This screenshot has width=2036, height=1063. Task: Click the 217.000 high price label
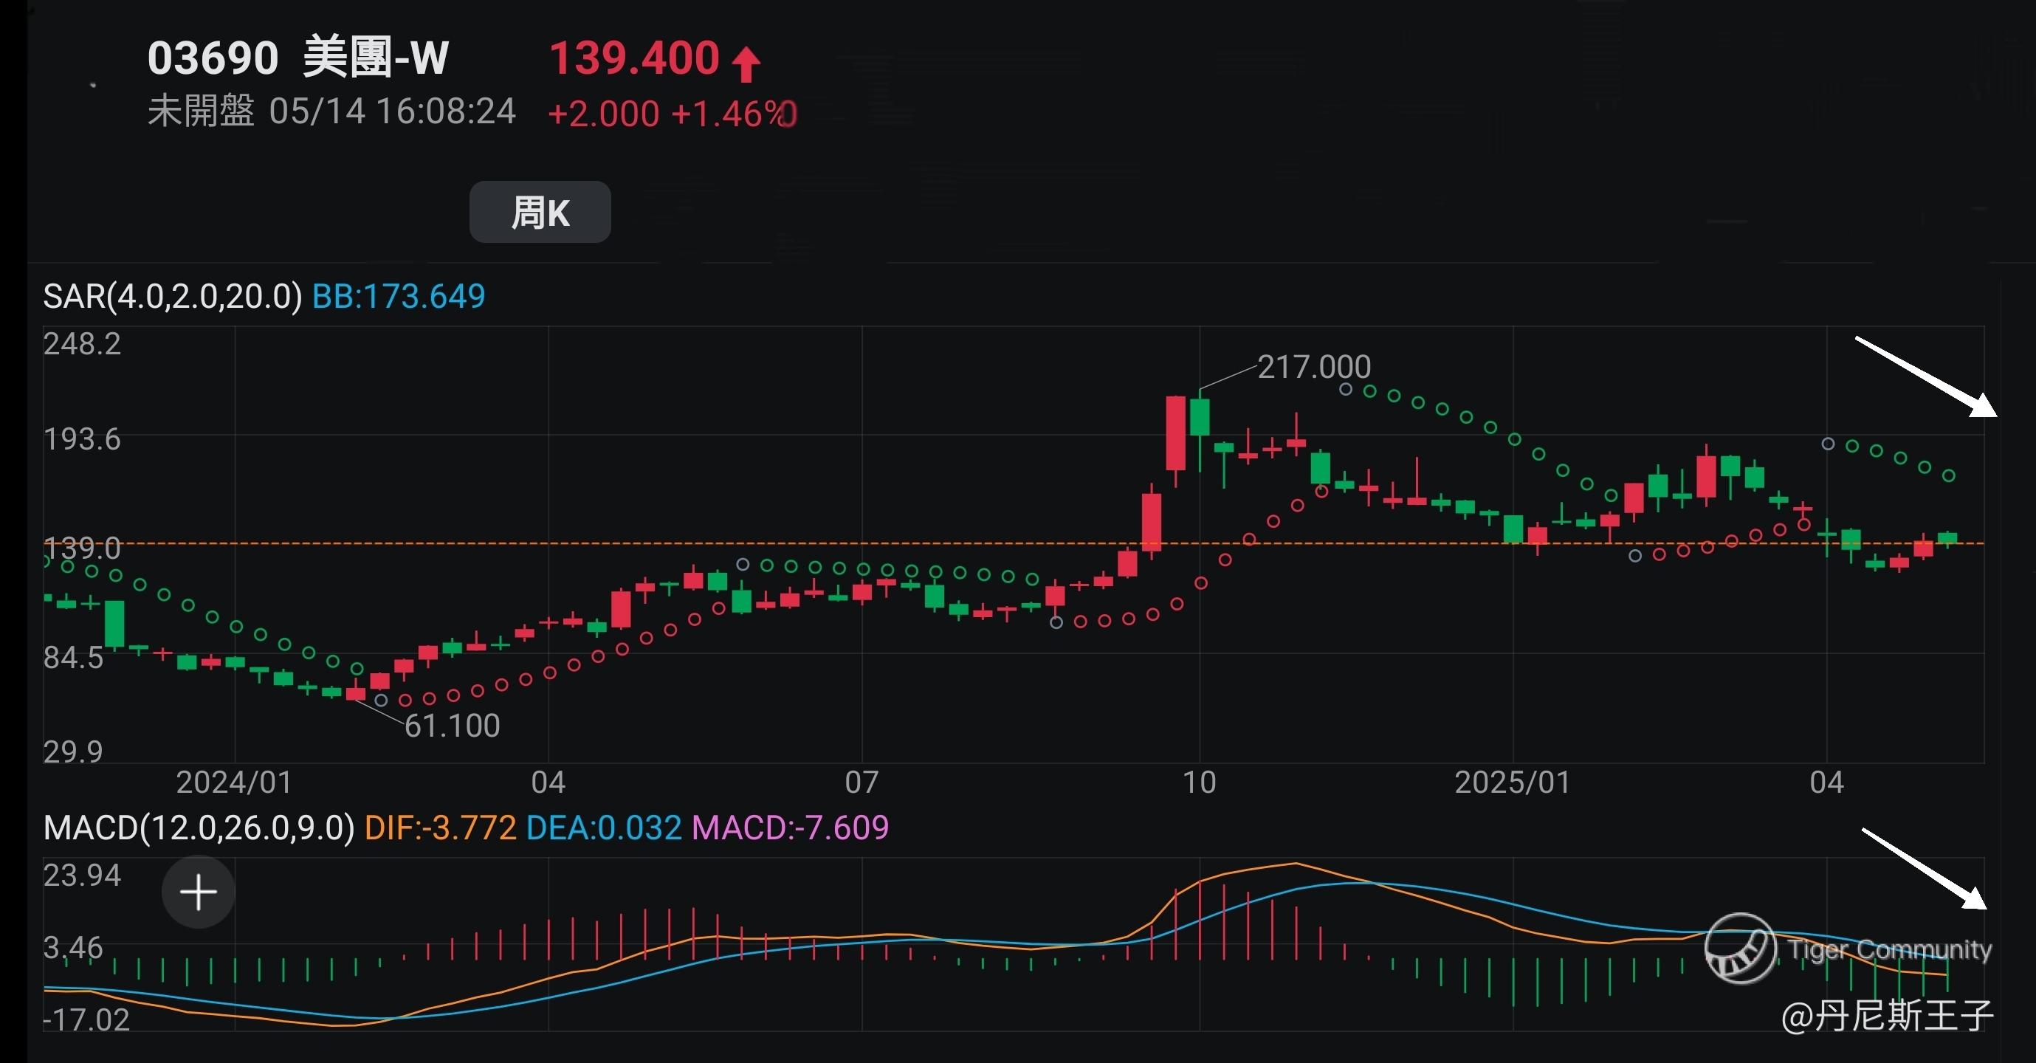coord(1313,367)
